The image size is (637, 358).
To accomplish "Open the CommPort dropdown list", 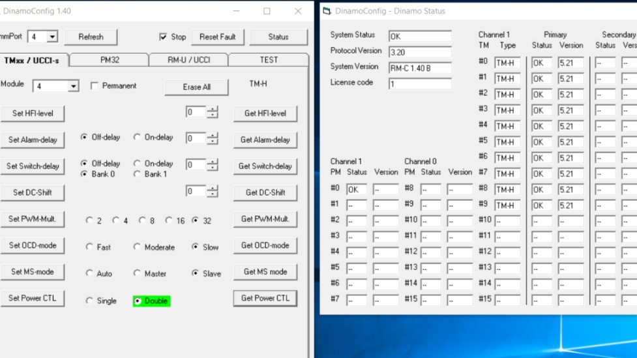I will click(52, 37).
